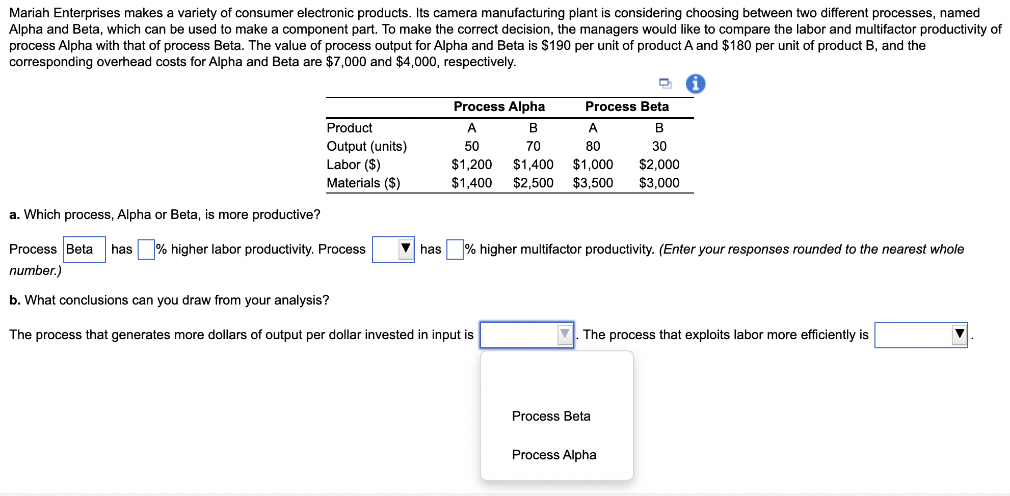The image size is (1010, 496).
Task: Select the blank option in the open list
Action: (x=556, y=377)
